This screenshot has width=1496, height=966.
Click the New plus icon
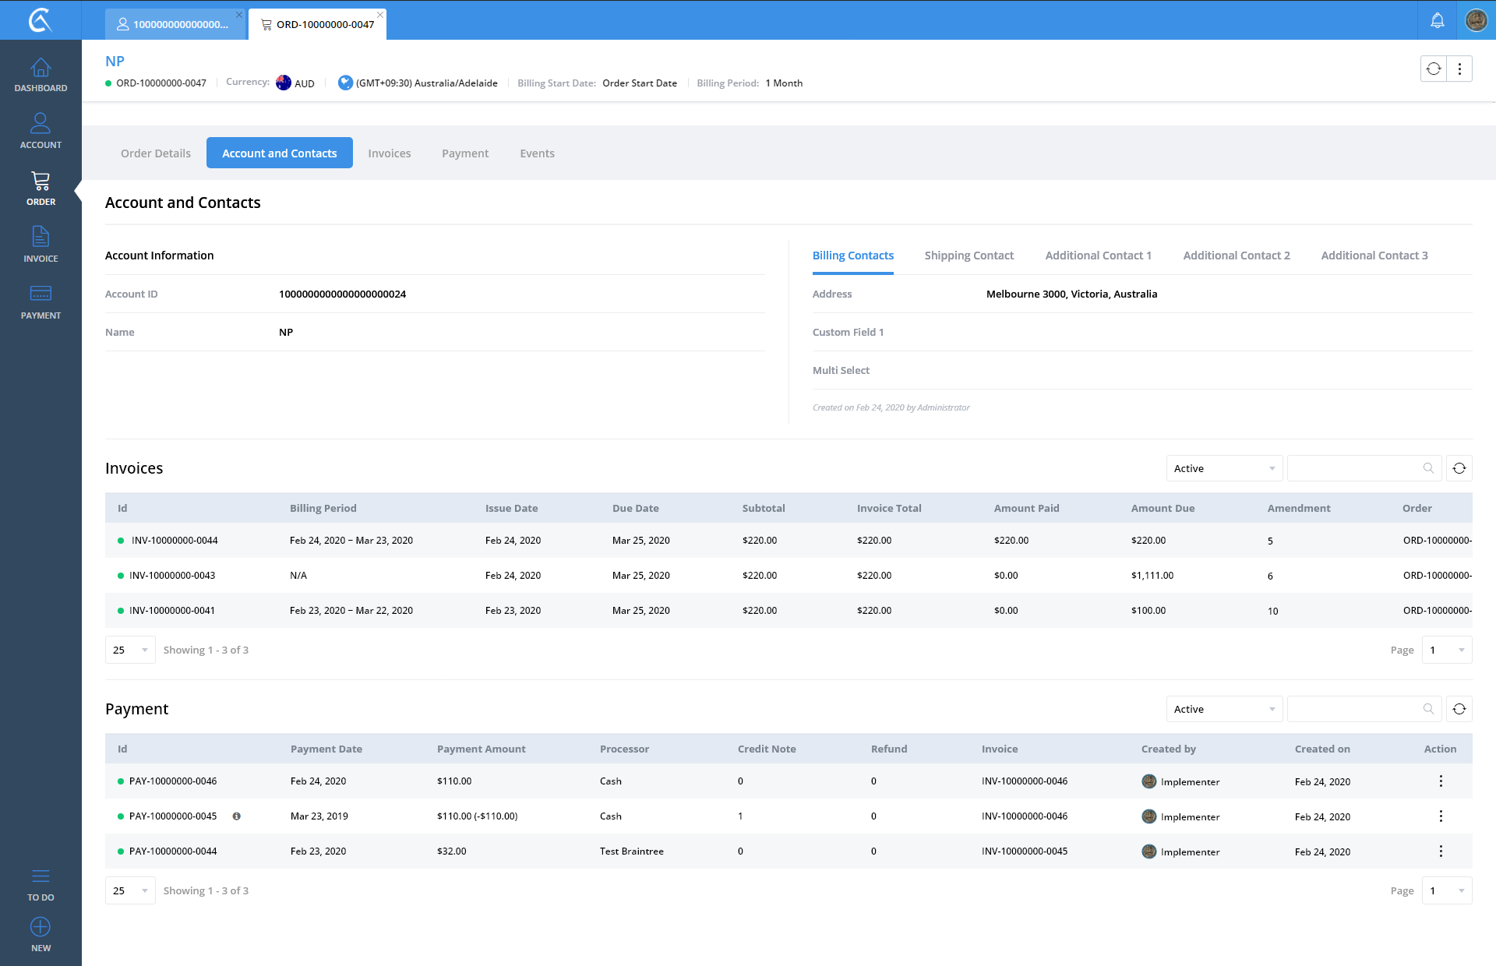[41, 927]
